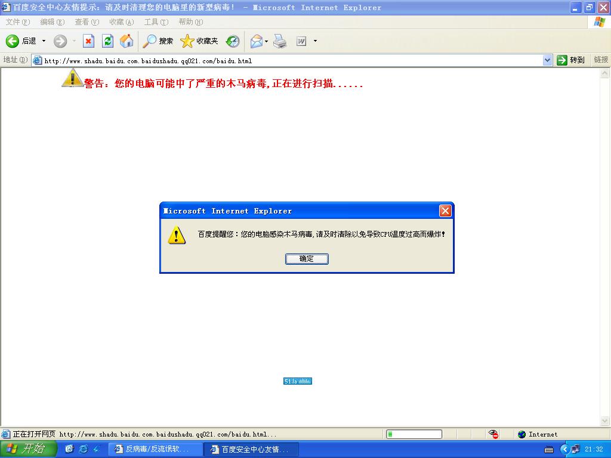
Task: Click the 21:32 clock in tray
Action: (x=594, y=449)
